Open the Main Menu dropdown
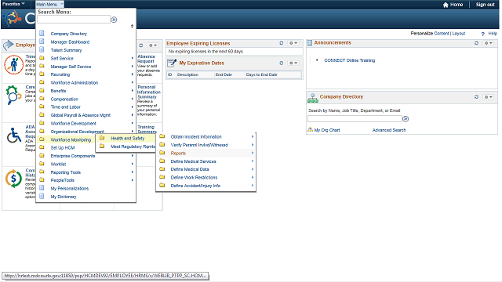Viewport: 502px width, 282px height. click(x=49, y=4)
